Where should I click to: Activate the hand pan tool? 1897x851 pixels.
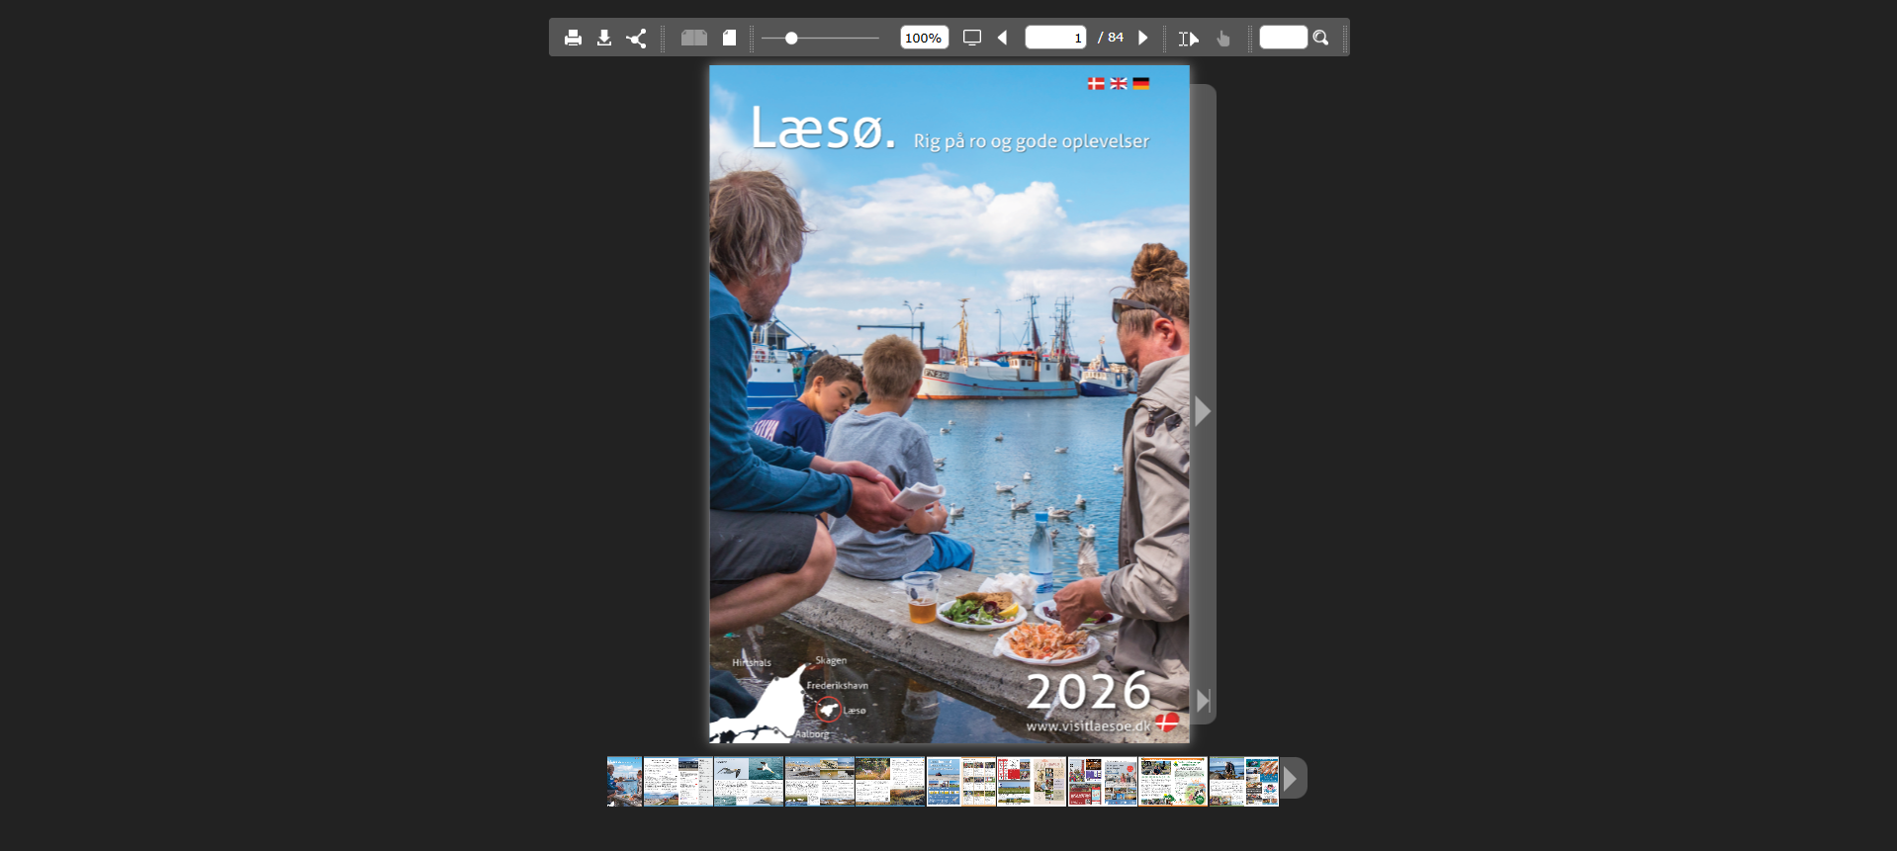pos(1223,39)
